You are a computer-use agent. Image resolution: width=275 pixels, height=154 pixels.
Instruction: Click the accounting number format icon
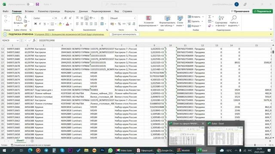[112, 24]
